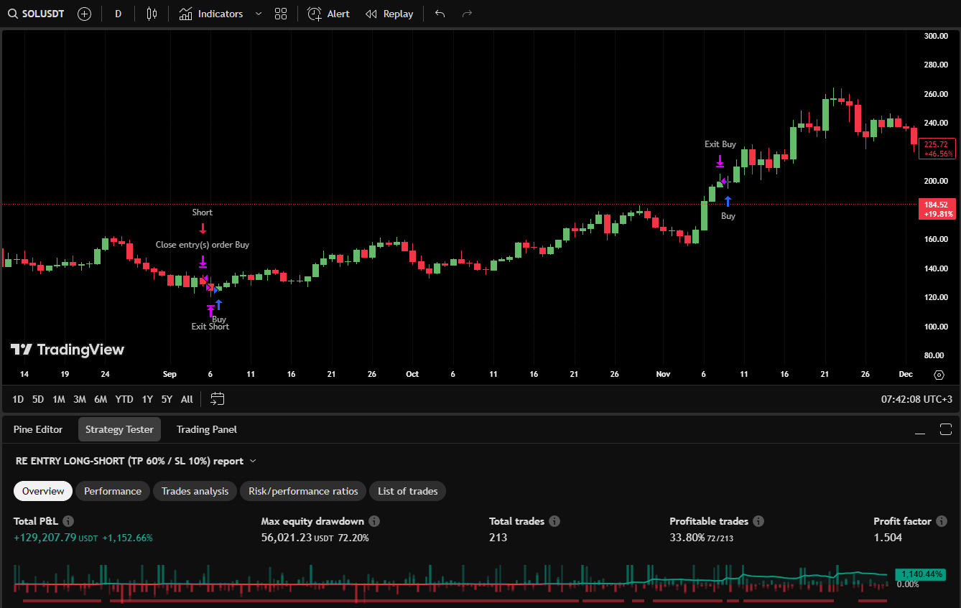Click the SOLUSDT symbol search field
This screenshot has height=608, width=961.
37,14
